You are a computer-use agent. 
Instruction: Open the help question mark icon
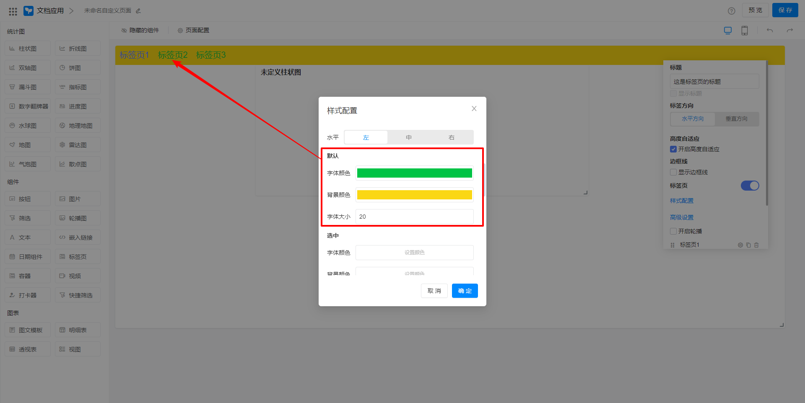point(731,11)
